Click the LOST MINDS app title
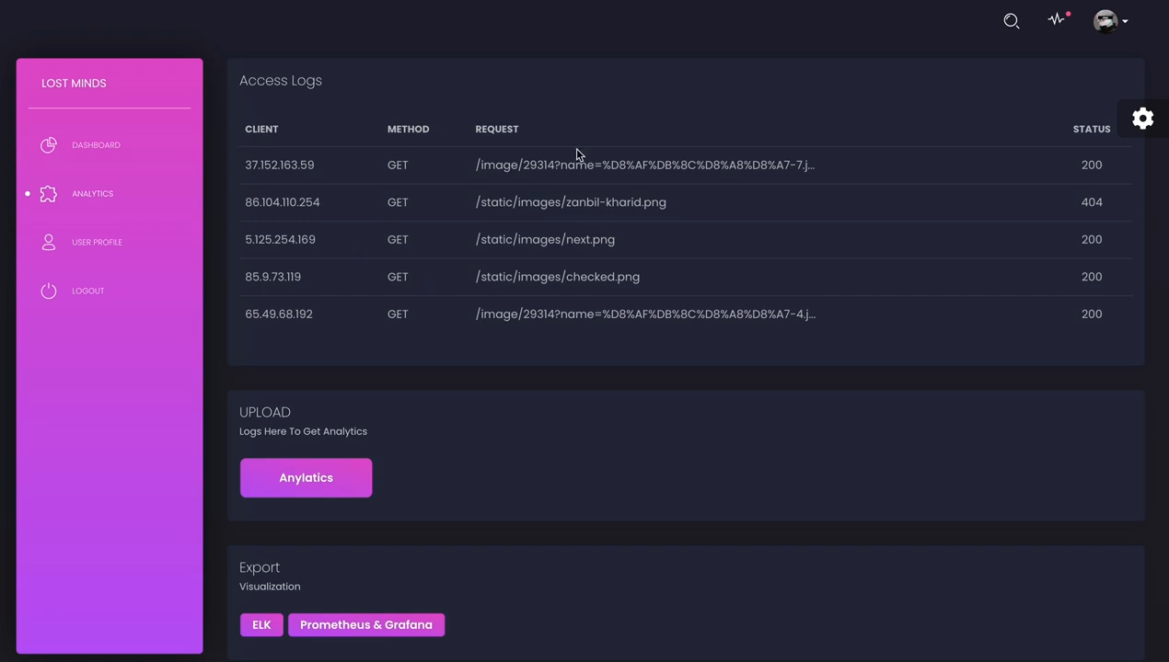The image size is (1169, 662). (74, 83)
